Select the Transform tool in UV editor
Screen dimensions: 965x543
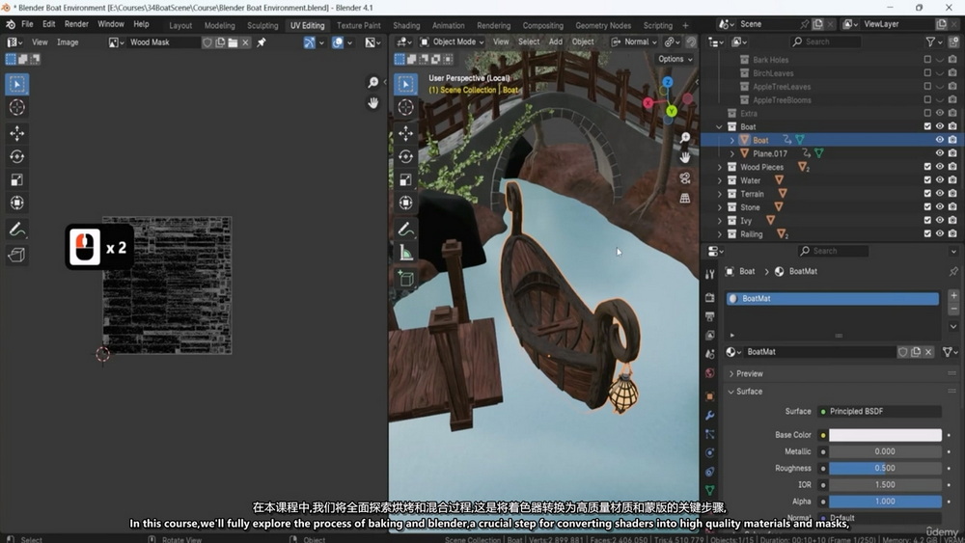point(16,203)
